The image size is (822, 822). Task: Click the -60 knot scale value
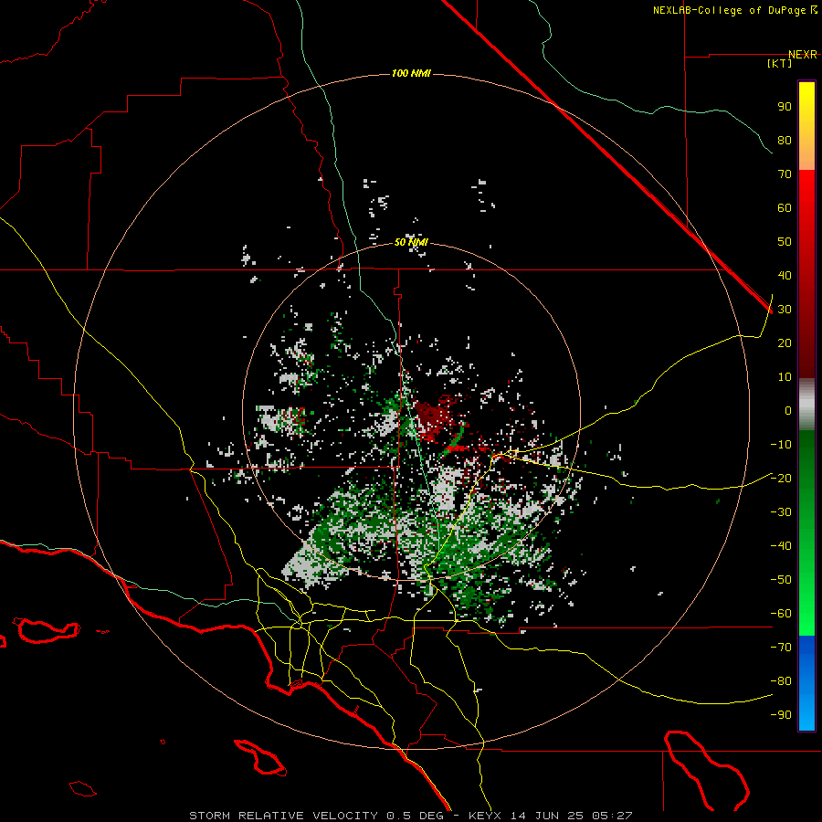(x=781, y=614)
